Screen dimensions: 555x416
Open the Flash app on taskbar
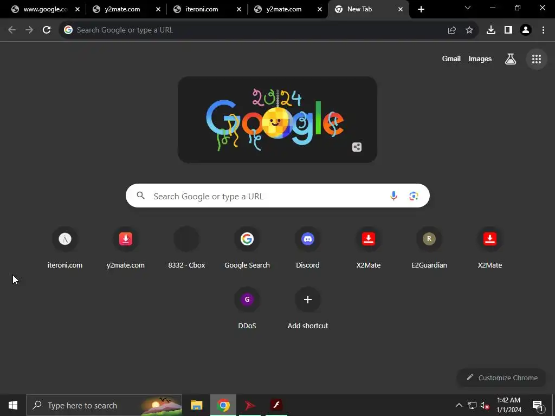point(276,405)
